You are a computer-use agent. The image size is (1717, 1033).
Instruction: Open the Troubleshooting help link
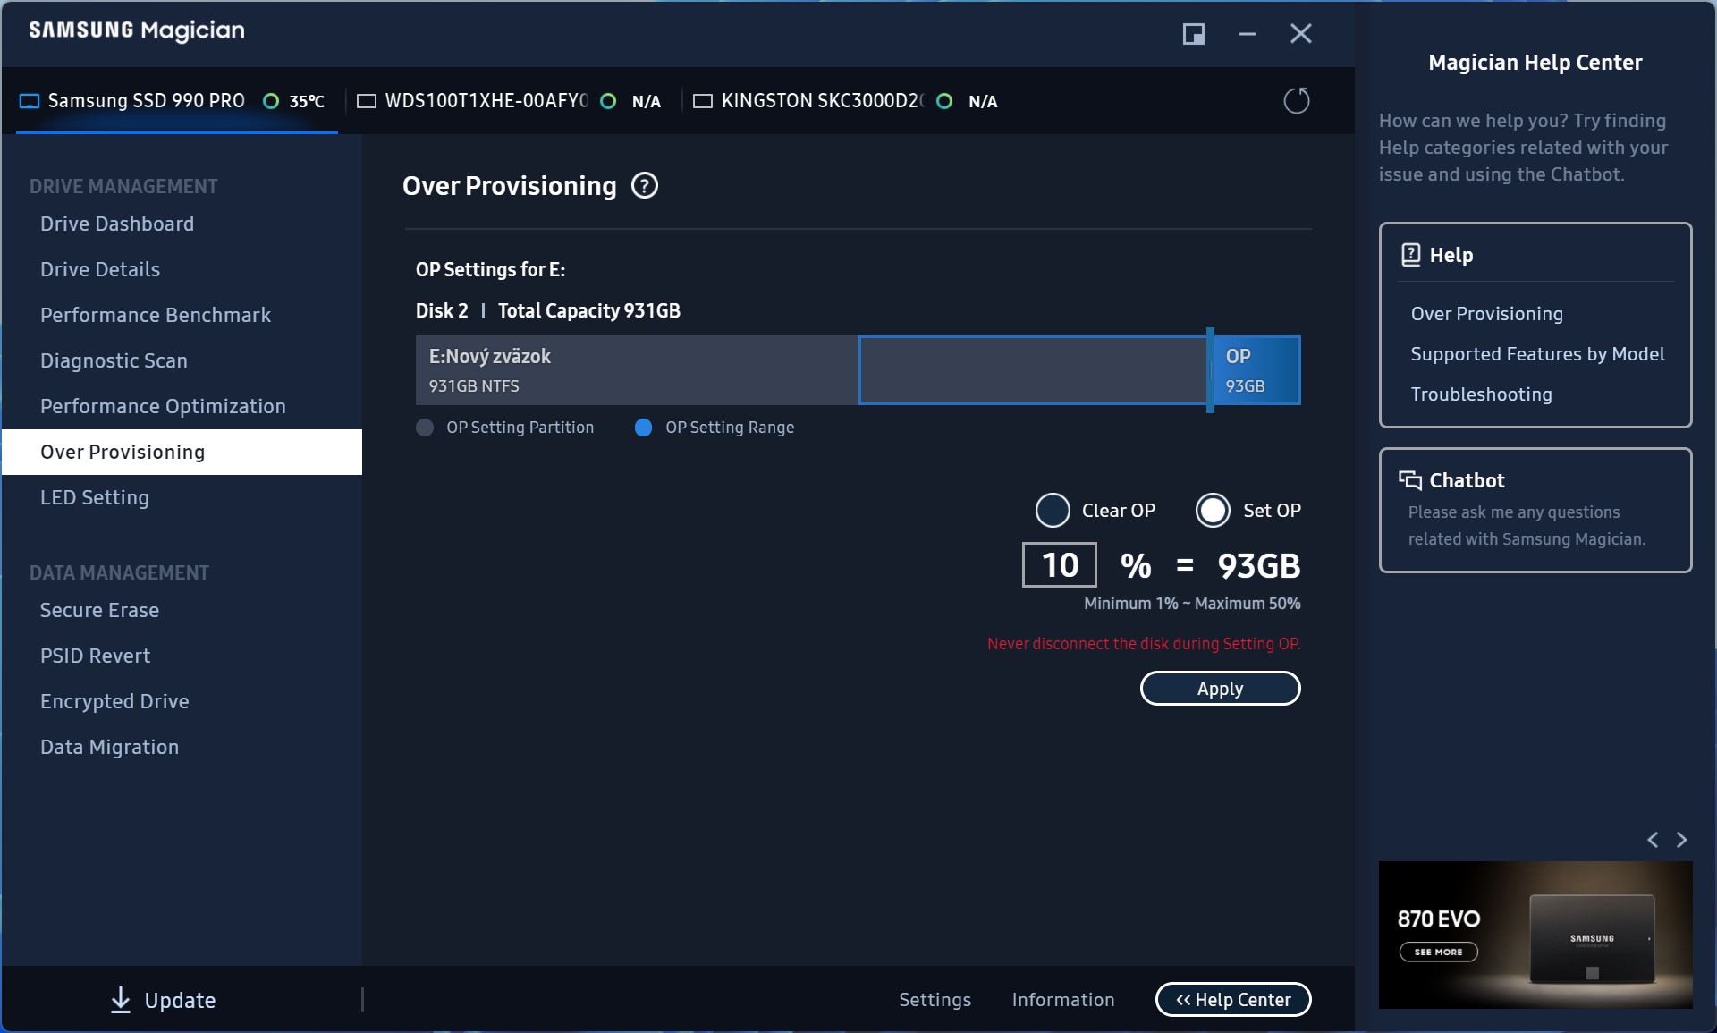pyautogui.click(x=1481, y=394)
